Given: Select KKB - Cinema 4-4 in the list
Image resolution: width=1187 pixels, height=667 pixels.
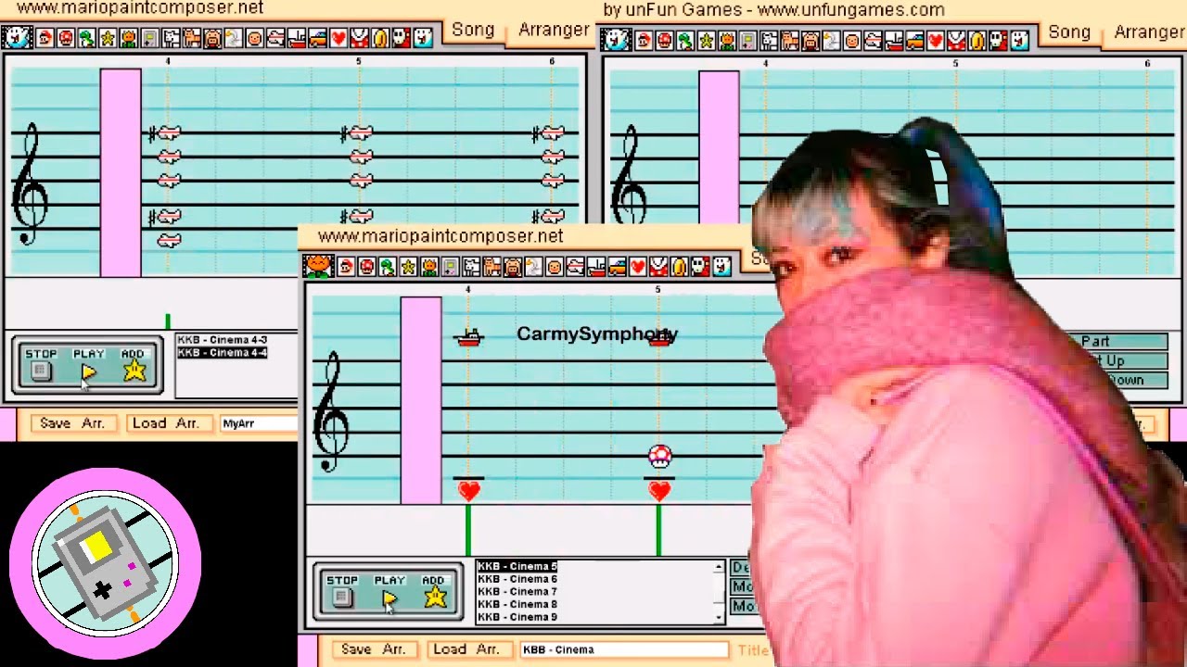Looking at the screenshot, I should click(x=223, y=353).
